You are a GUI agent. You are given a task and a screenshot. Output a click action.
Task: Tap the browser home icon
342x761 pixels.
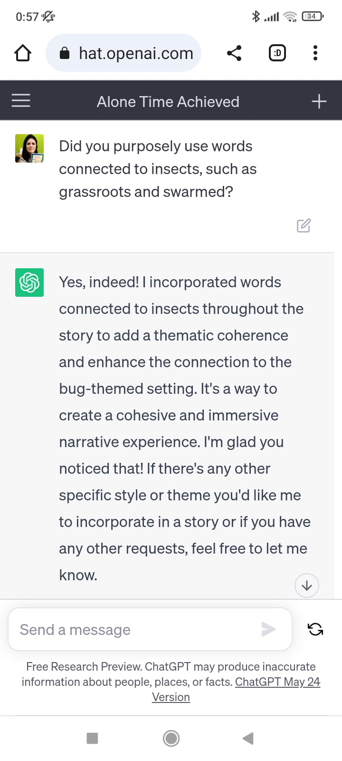pyautogui.click(x=23, y=53)
